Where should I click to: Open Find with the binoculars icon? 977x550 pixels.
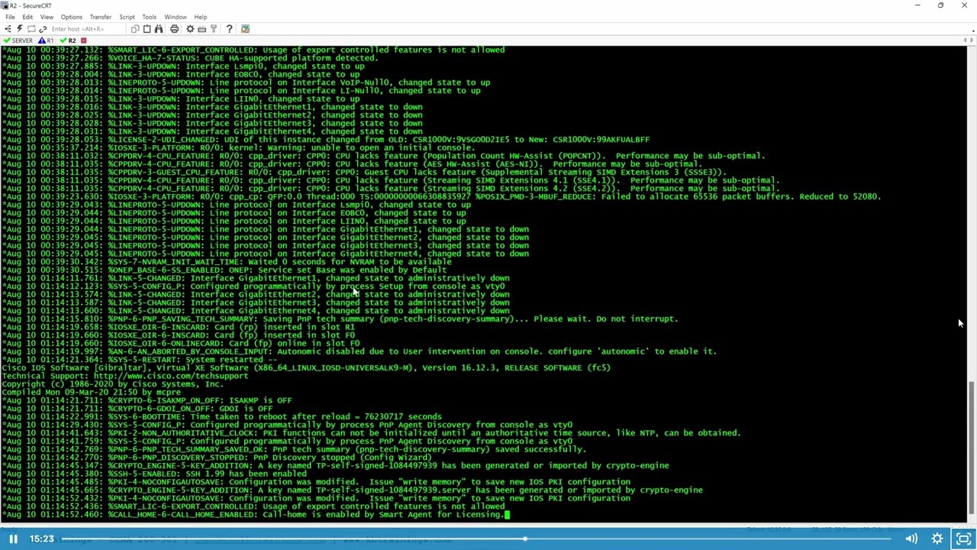pyautogui.click(x=159, y=29)
